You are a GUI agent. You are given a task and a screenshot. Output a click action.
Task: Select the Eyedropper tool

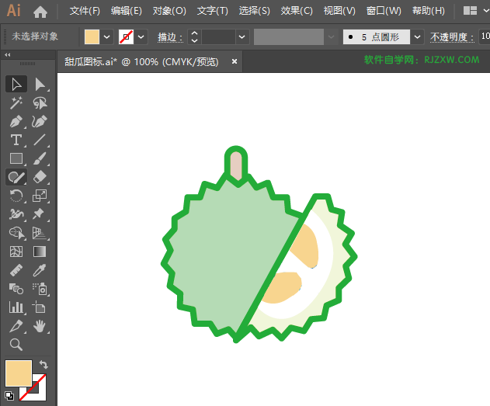(x=40, y=270)
